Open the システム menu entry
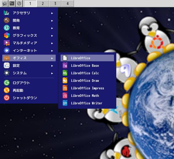This screenshot has width=174, height=159. (x=29, y=73)
